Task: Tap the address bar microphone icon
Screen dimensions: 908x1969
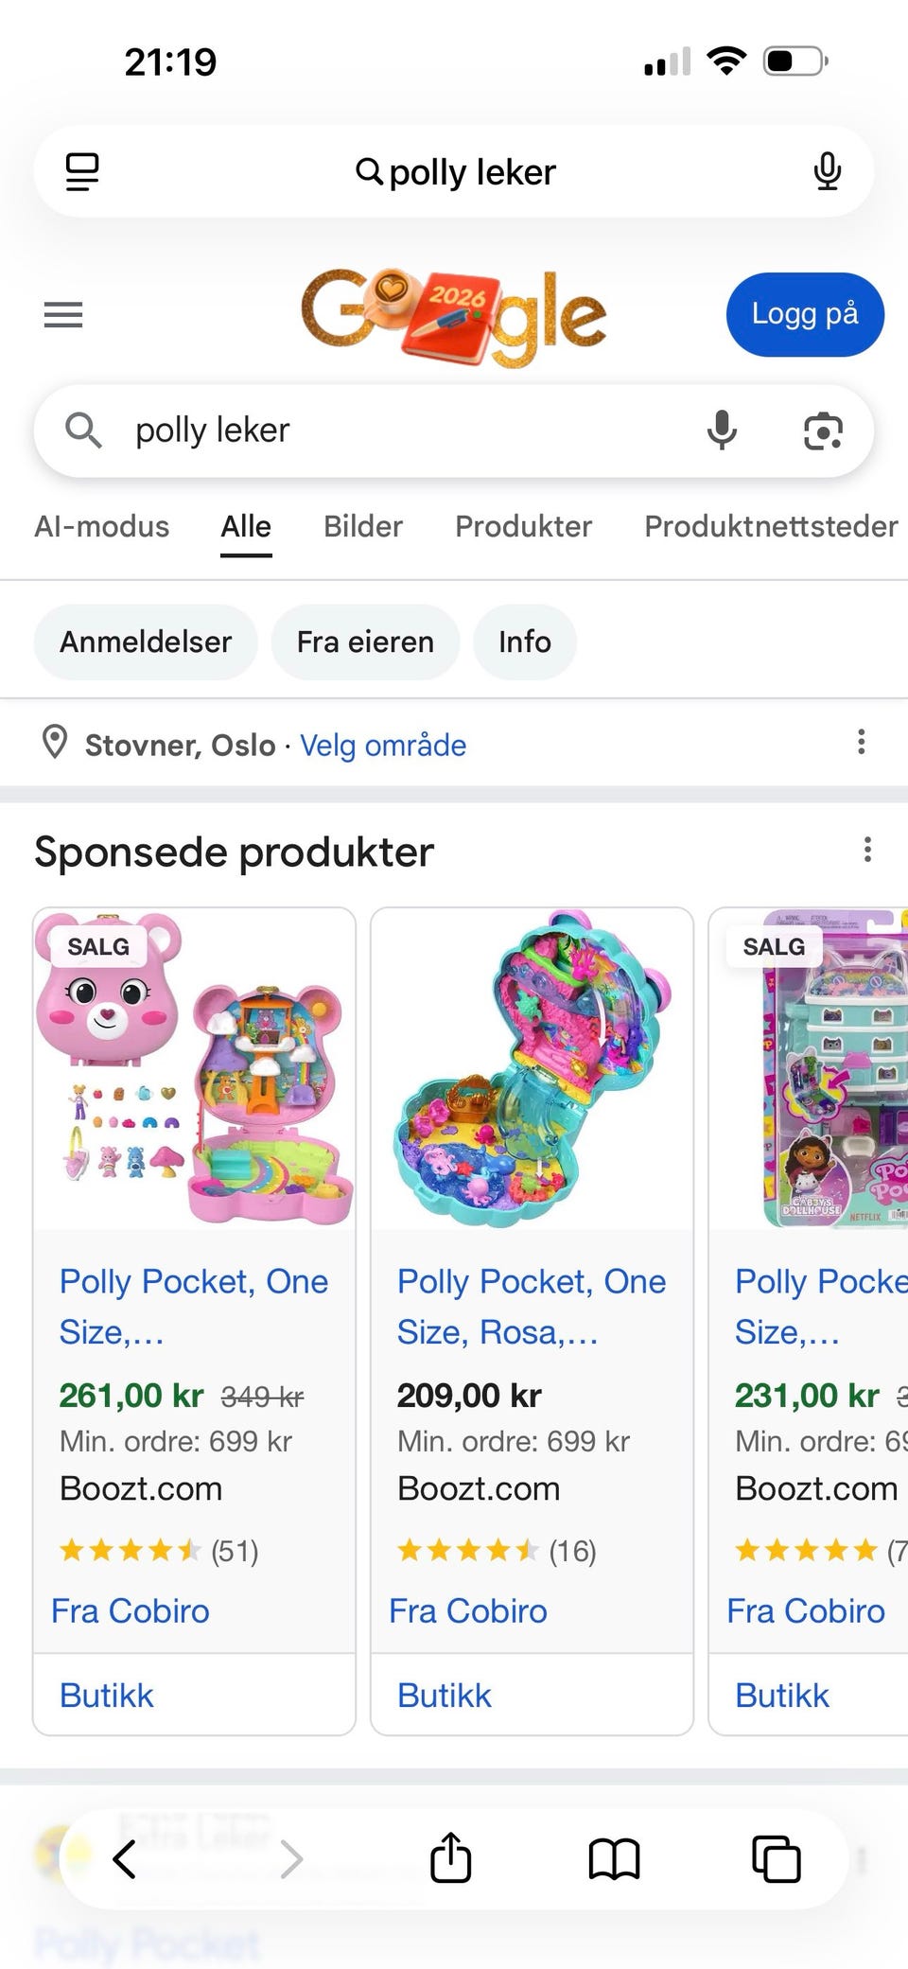Action: pos(828,172)
